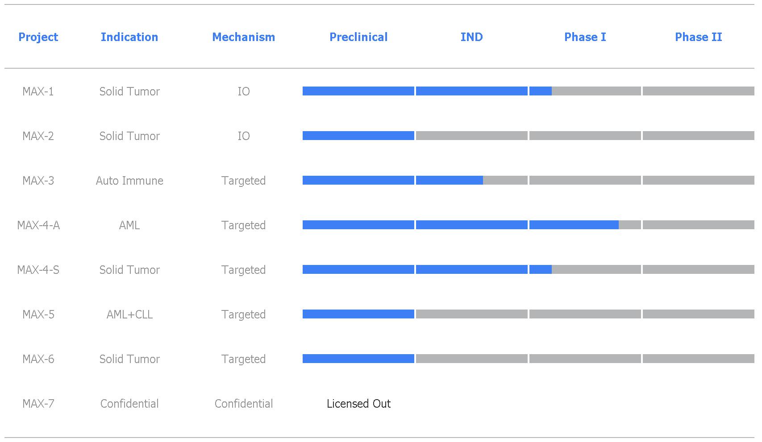Click MAX-2 Preclinical blue bar
762x442 pixels.
[x=358, y=136]
